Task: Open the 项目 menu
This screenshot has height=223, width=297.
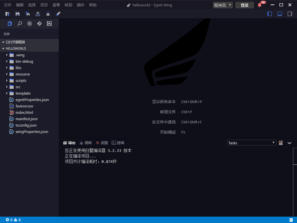Action: [44, 5]
